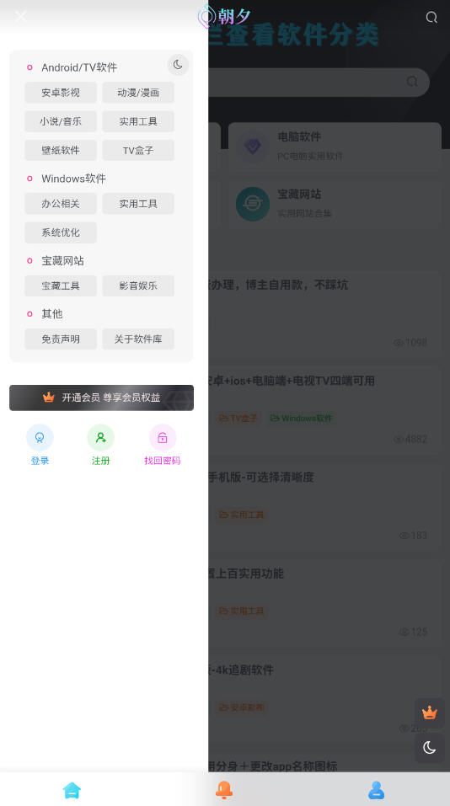The image size is (450, 806).
Task: Click the 电脑软件 diamond icon
Action: coord(253,147)
